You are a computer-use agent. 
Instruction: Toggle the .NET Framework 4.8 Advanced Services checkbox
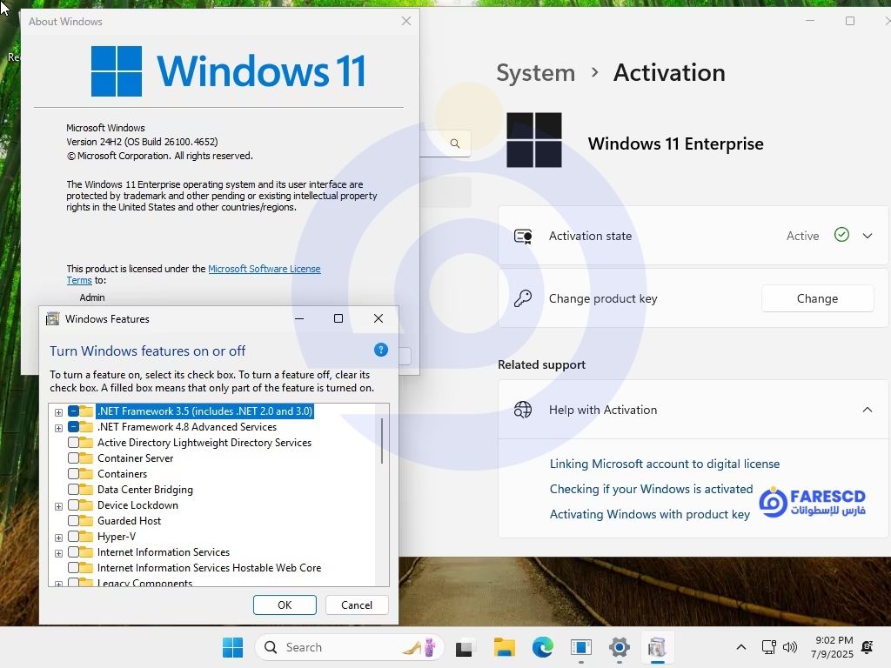click(73, 426)
